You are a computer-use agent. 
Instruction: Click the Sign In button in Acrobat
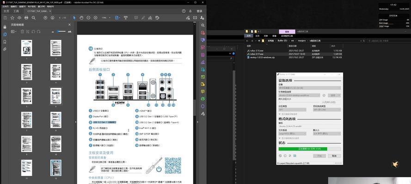(199, 11)
